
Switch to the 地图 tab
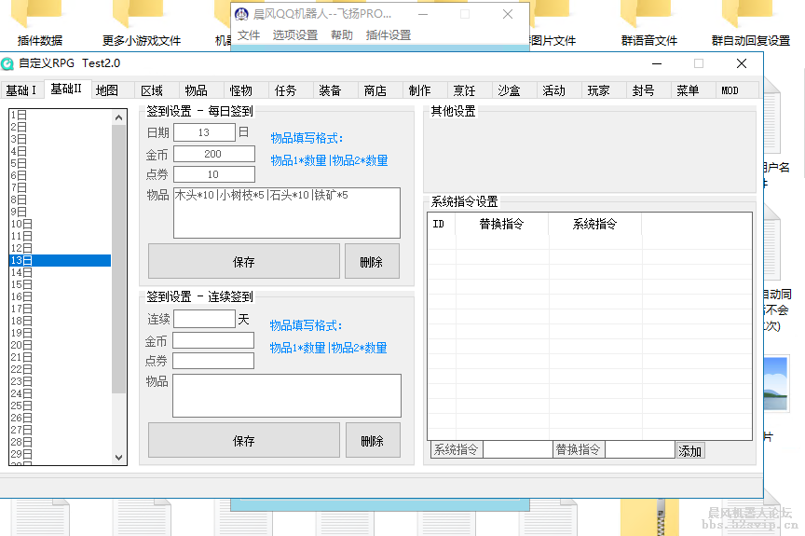(x=112, y=90)
